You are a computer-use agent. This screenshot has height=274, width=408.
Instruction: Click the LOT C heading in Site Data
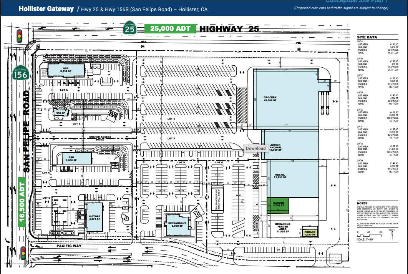coord(360,75)
